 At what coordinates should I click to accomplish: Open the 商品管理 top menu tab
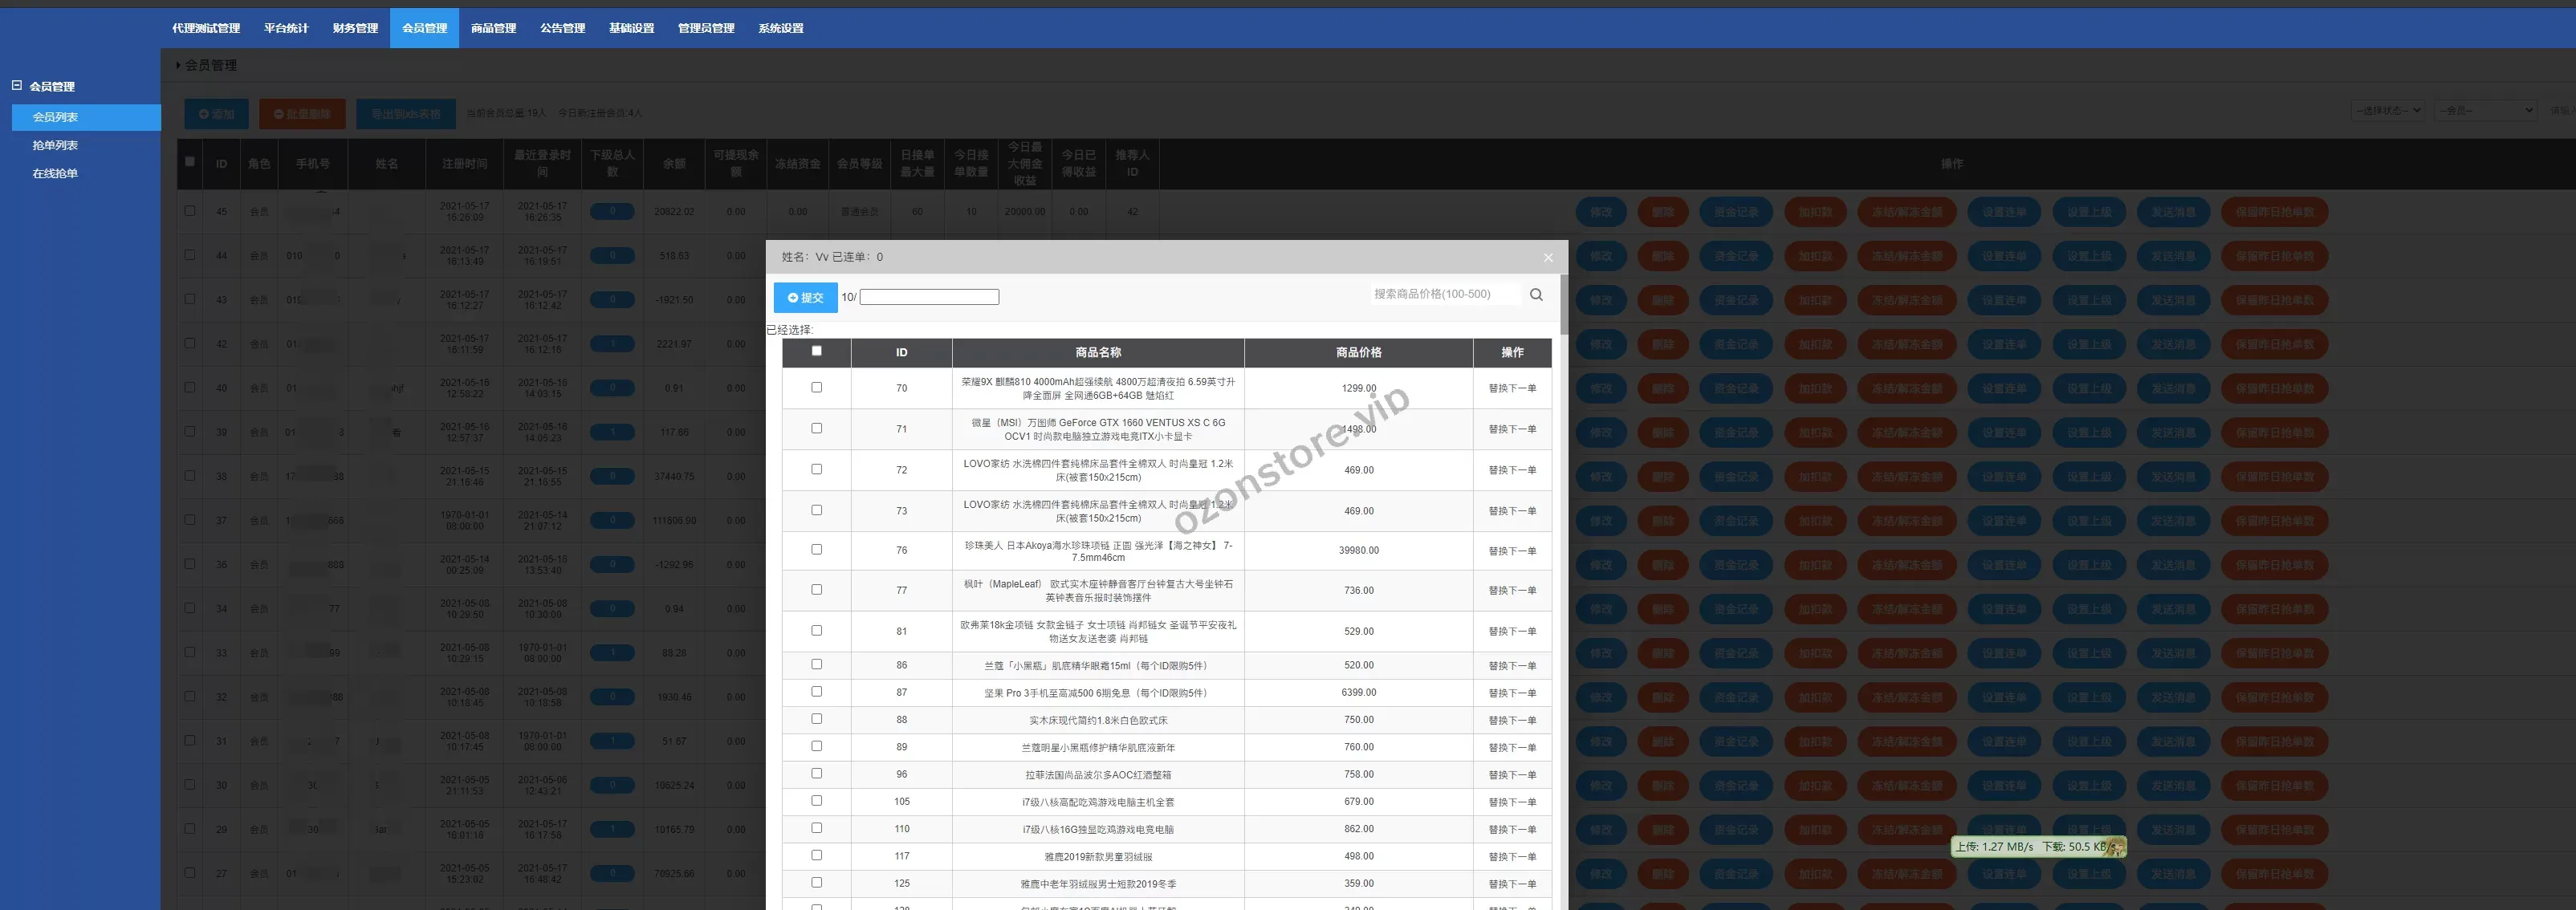click(493, 28)
